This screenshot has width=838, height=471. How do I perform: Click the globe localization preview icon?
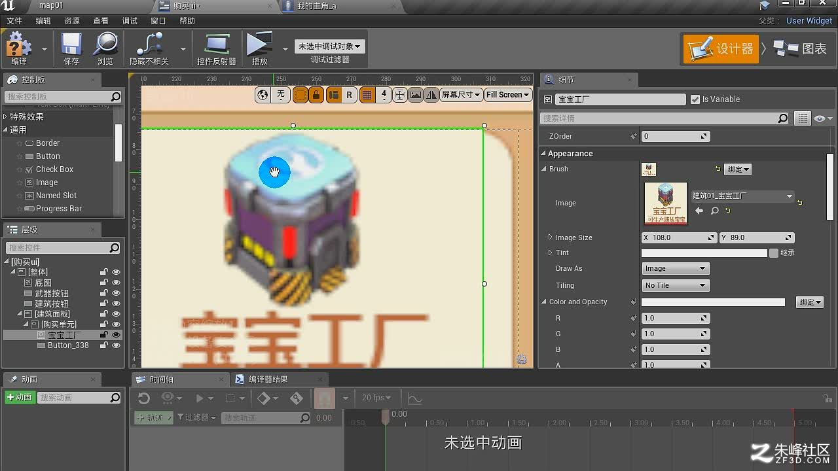[263, 95]
